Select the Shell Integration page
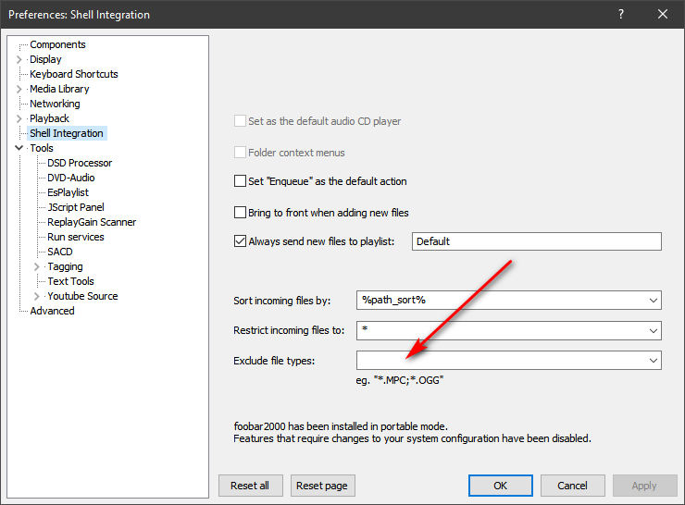 coord(67,133)
